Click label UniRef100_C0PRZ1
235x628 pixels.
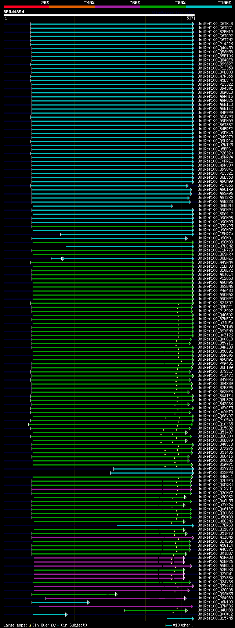[x=215, y=161]
